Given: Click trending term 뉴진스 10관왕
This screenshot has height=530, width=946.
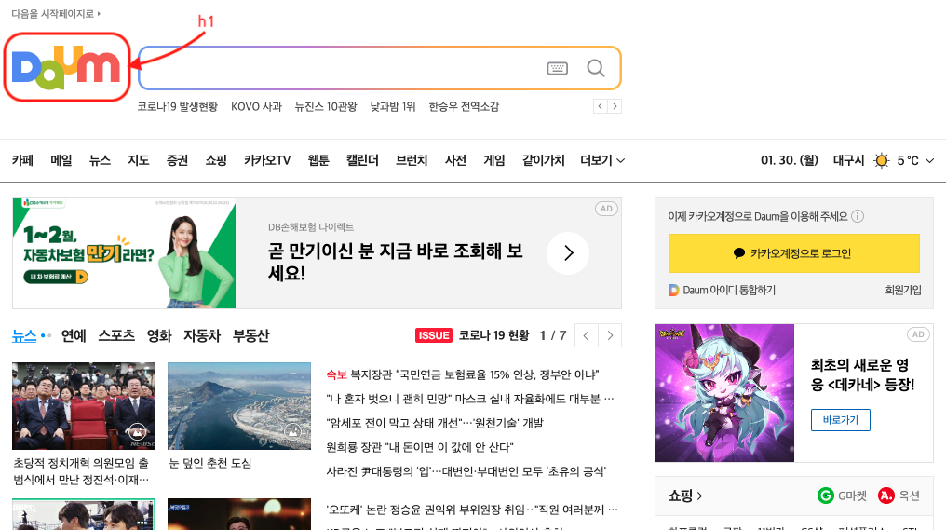Looking at the screenshot, I should tap(326, 107).
